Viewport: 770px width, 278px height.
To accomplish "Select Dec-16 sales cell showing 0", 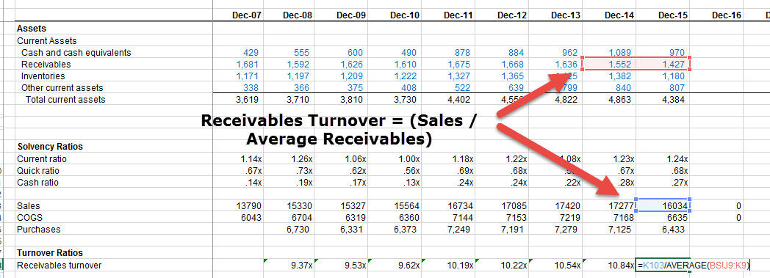I will click(x=716, y=205).
